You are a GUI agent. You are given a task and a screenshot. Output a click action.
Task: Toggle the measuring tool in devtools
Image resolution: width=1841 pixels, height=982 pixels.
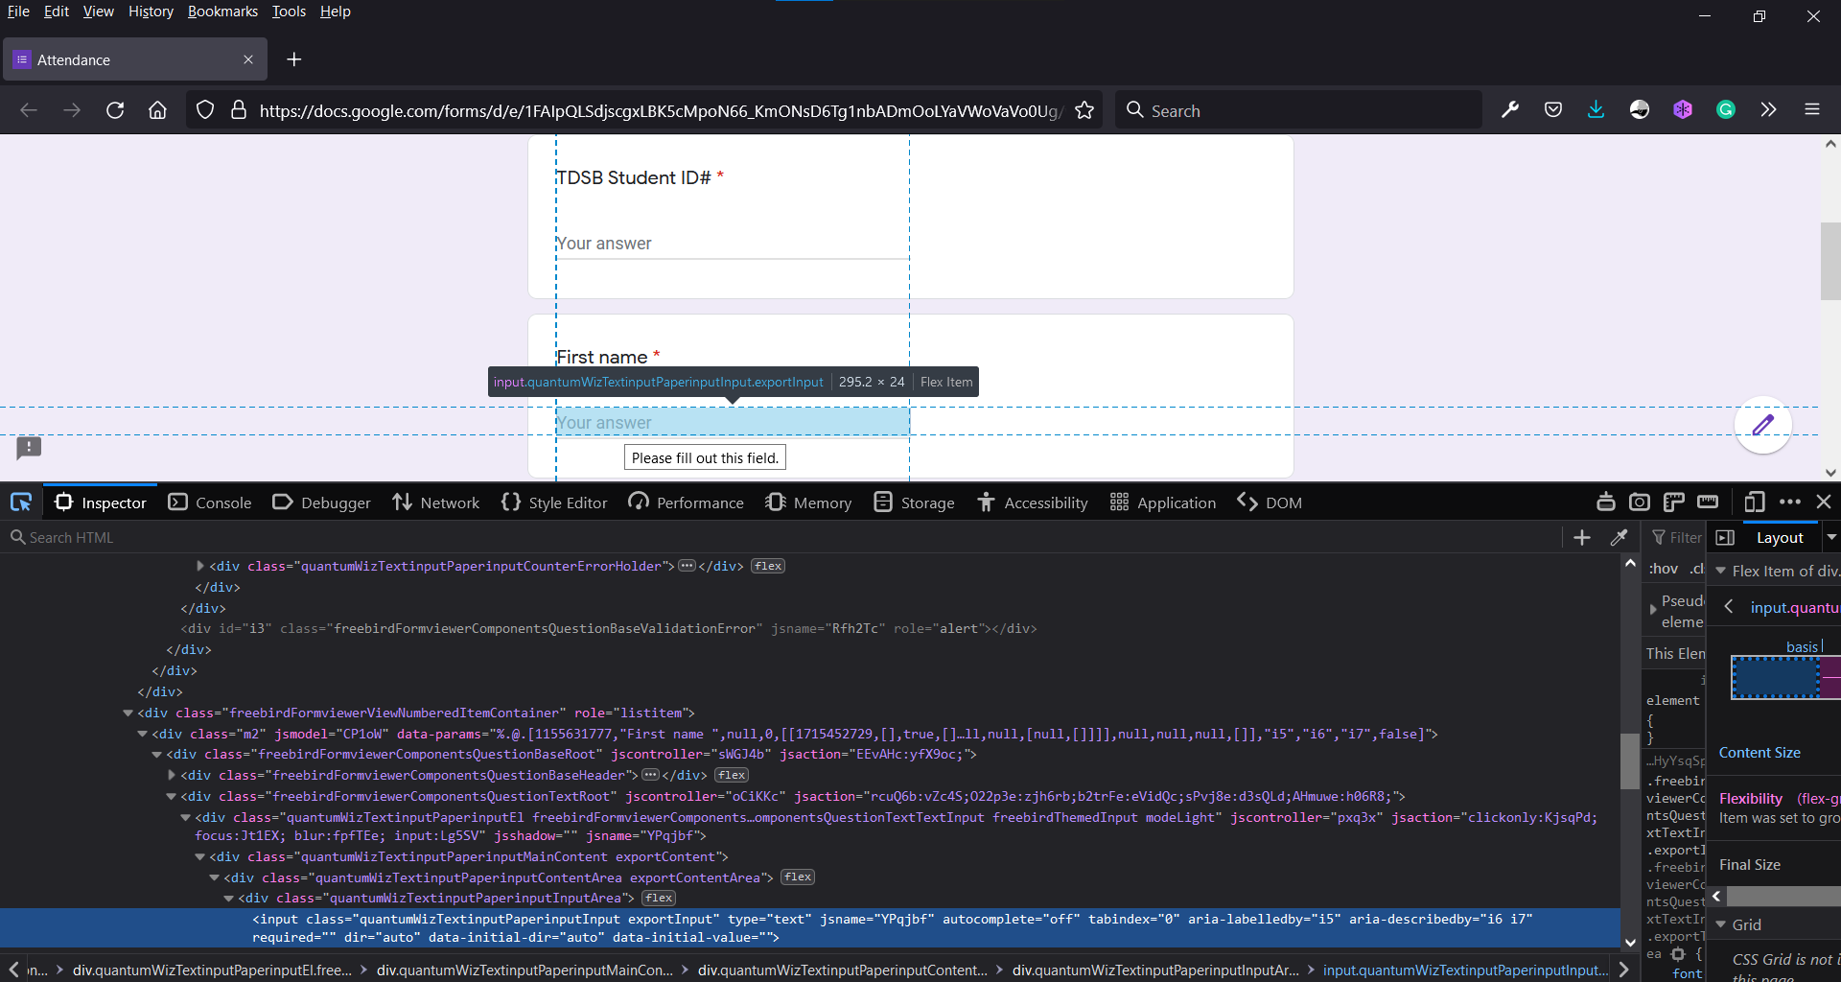click(1708, 502)
